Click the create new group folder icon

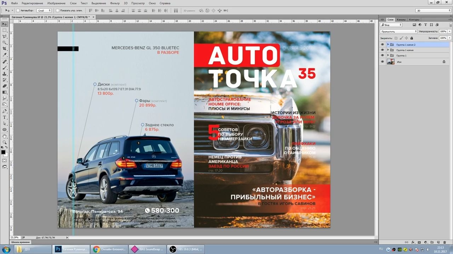(x=432, y=242)
